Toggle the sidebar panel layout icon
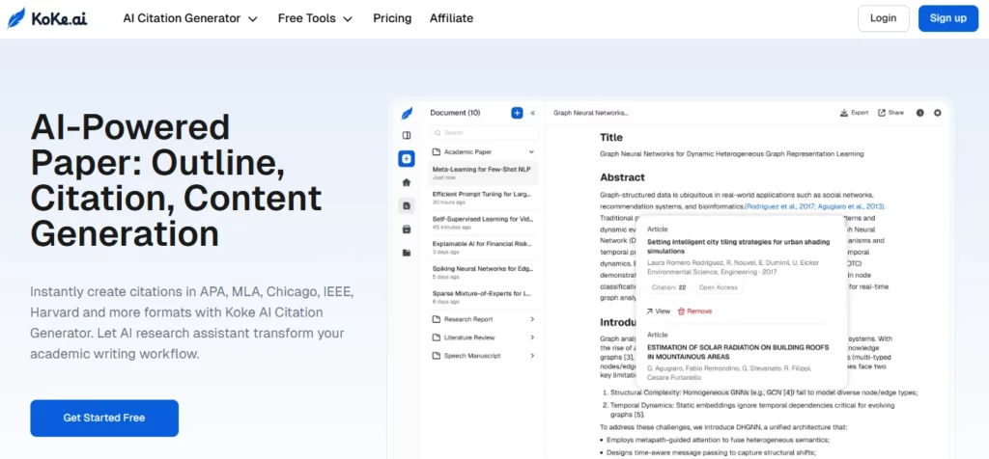Screen dimensions: 989x459 407,135
